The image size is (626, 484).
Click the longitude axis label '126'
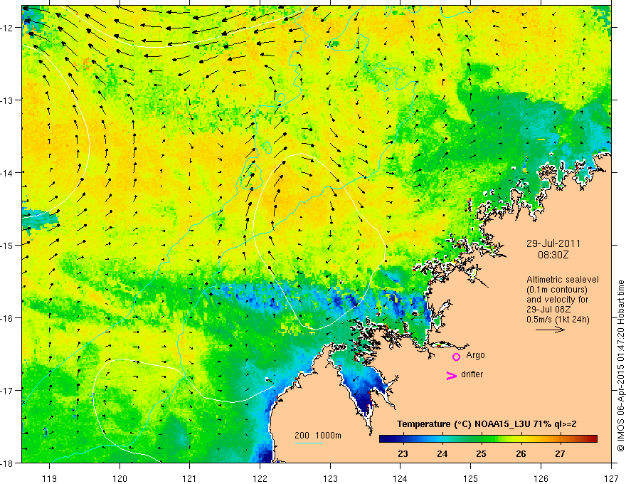pyautogui.click(x=541, y=478)
